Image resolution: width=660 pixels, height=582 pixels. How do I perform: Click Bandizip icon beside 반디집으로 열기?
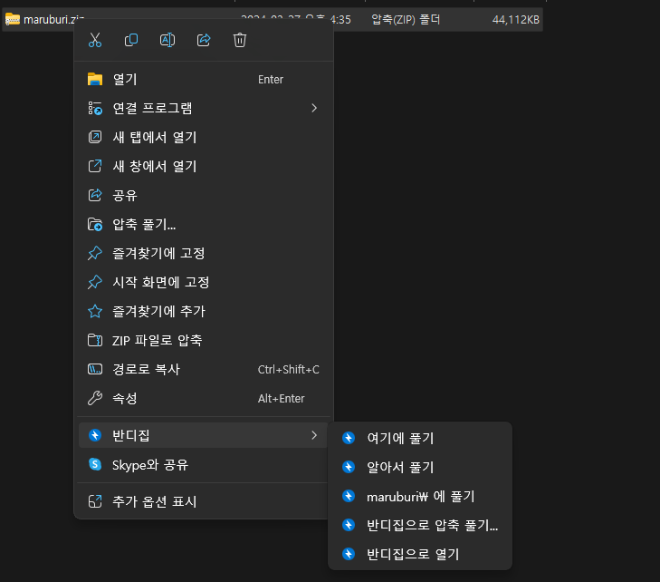coord(349,554)
